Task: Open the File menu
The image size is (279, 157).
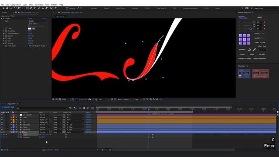Action: tap(2, 5)
